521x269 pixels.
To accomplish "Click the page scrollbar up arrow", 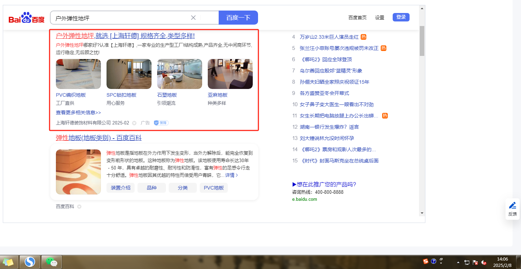I will [x=422, y=8].
